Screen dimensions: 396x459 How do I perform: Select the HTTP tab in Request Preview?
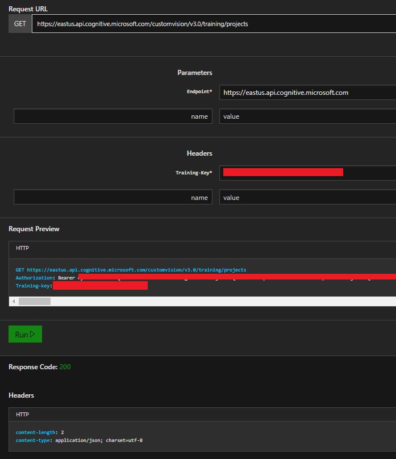22,248
